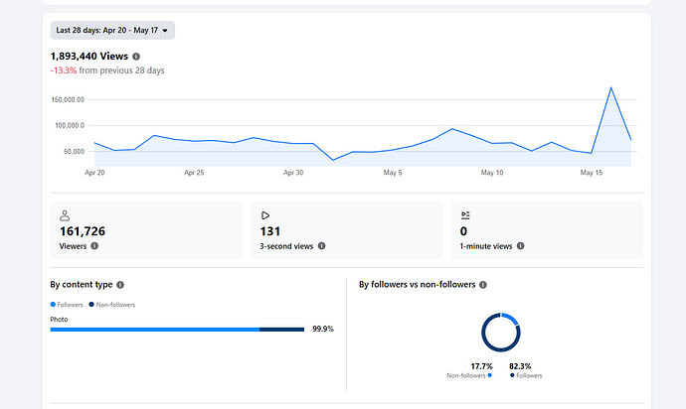This screenshot has height=409, width=686.
Task: Click the Apr 30 axis label
Action: 293,173
